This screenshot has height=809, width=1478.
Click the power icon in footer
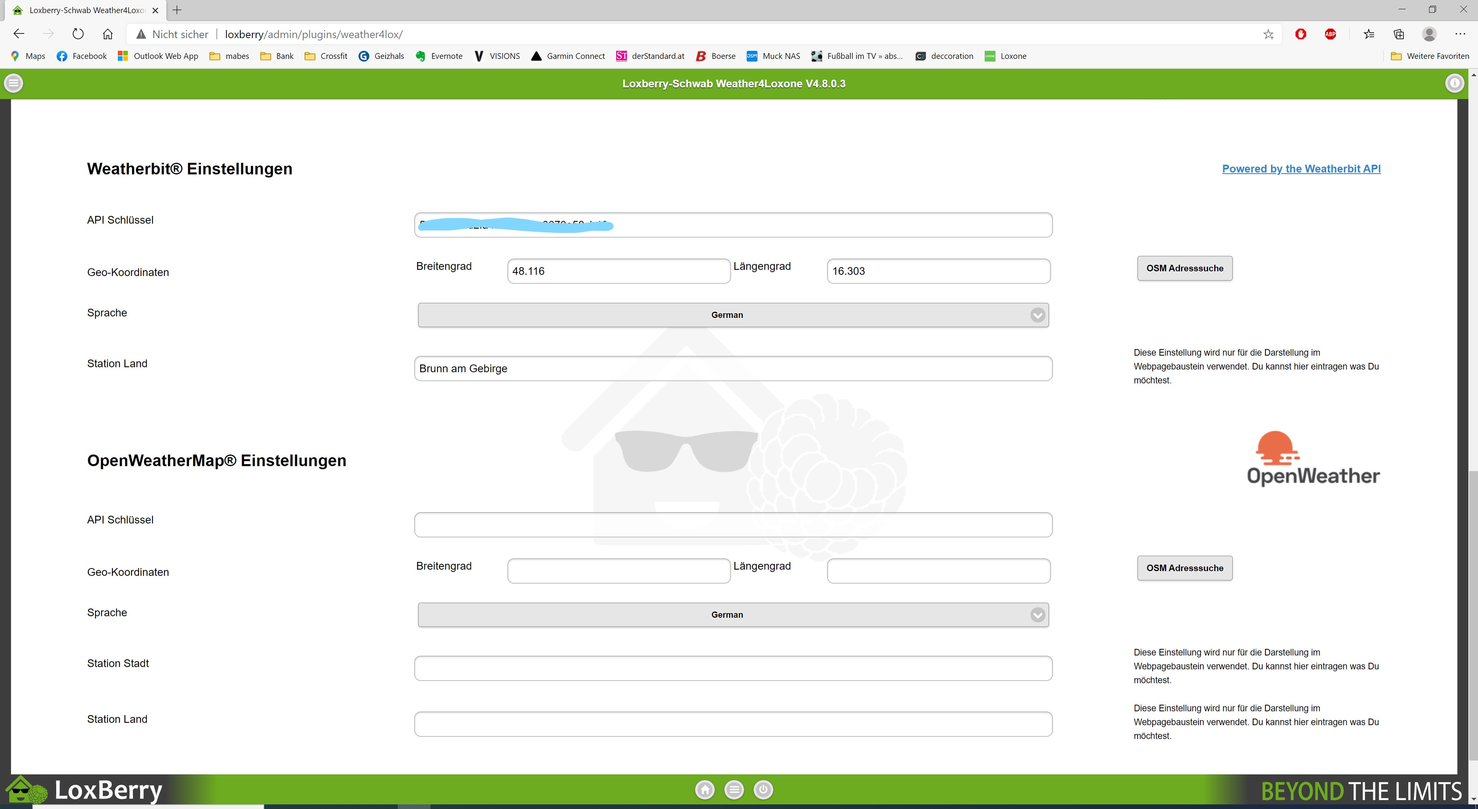(763, 789)
